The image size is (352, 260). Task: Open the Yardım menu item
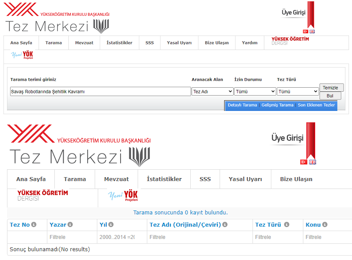pos(250,43)
